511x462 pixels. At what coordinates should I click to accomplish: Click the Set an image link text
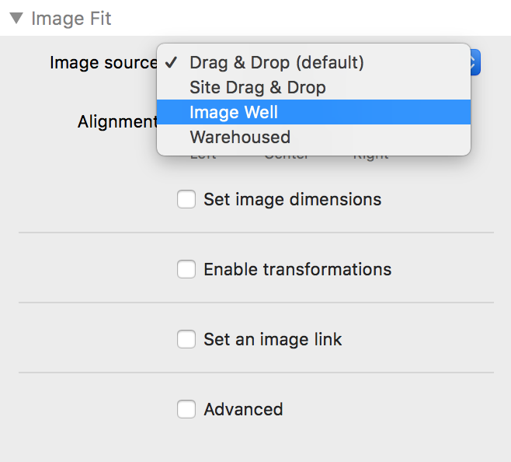273,340
